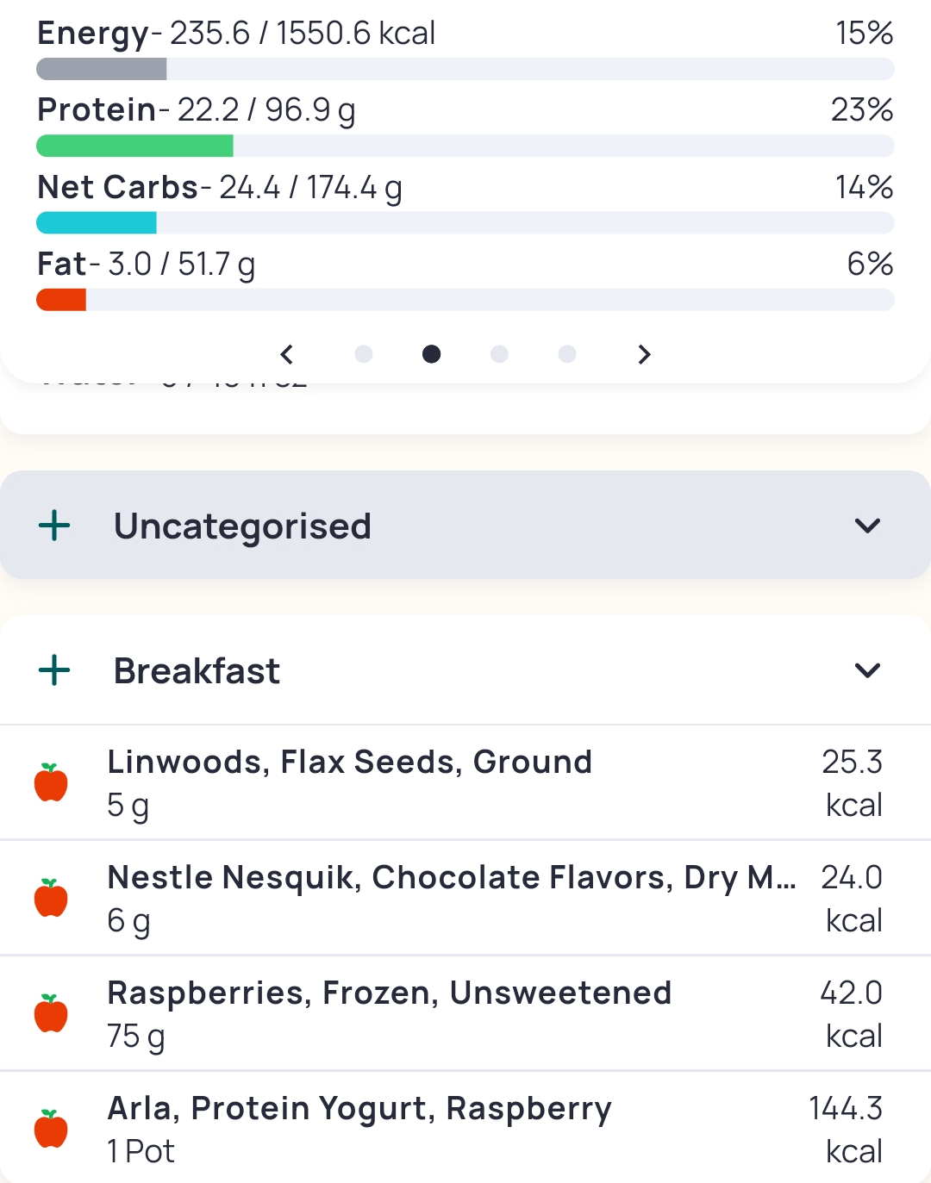
Task: Go to next summary page arrow
Action: click(x=644, y=354)
